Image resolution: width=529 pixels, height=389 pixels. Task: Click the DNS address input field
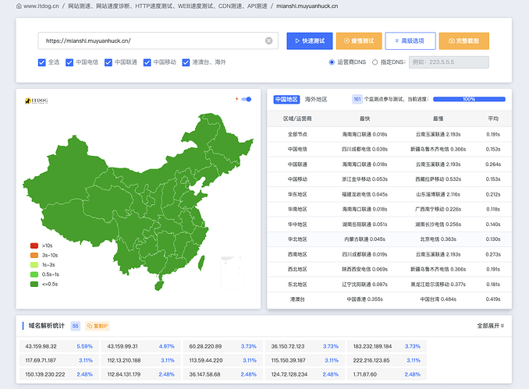tap(449, 62)
